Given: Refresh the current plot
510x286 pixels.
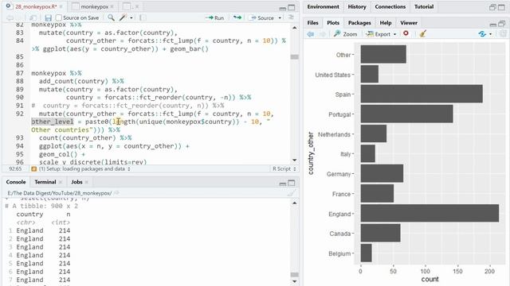Looking at the screenshot, I should pyautogui.click(x=482, y=33).
